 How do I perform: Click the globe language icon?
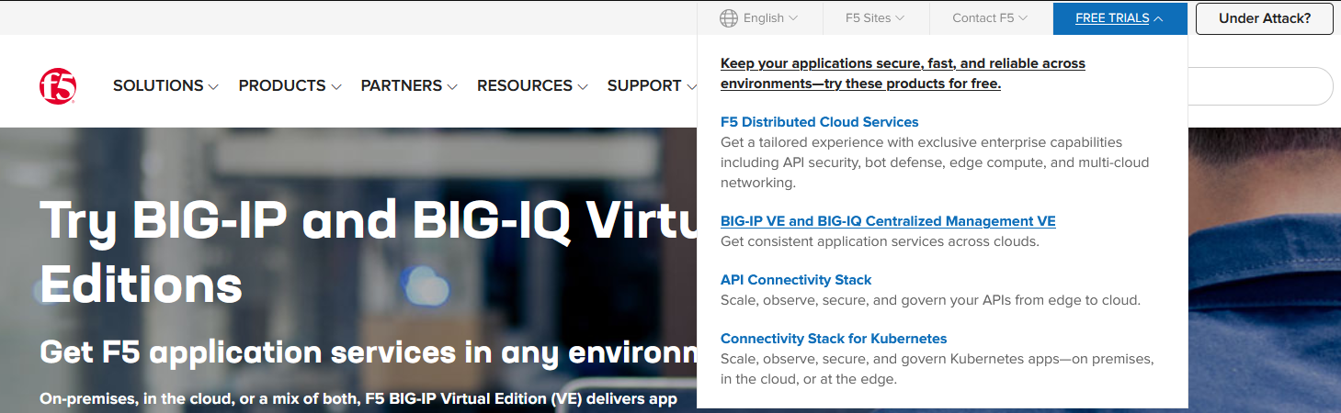pyautogui.click(x=729, y=18)
